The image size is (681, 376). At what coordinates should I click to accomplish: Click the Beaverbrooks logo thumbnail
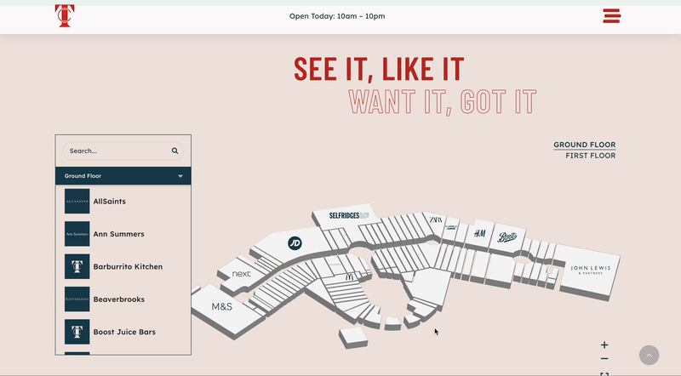click(x=77, y=299)
